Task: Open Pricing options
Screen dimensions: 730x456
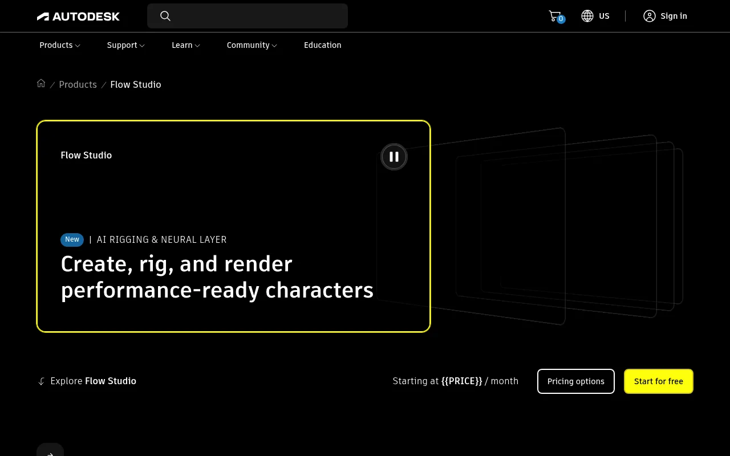Action: click(x=576, y=381)
